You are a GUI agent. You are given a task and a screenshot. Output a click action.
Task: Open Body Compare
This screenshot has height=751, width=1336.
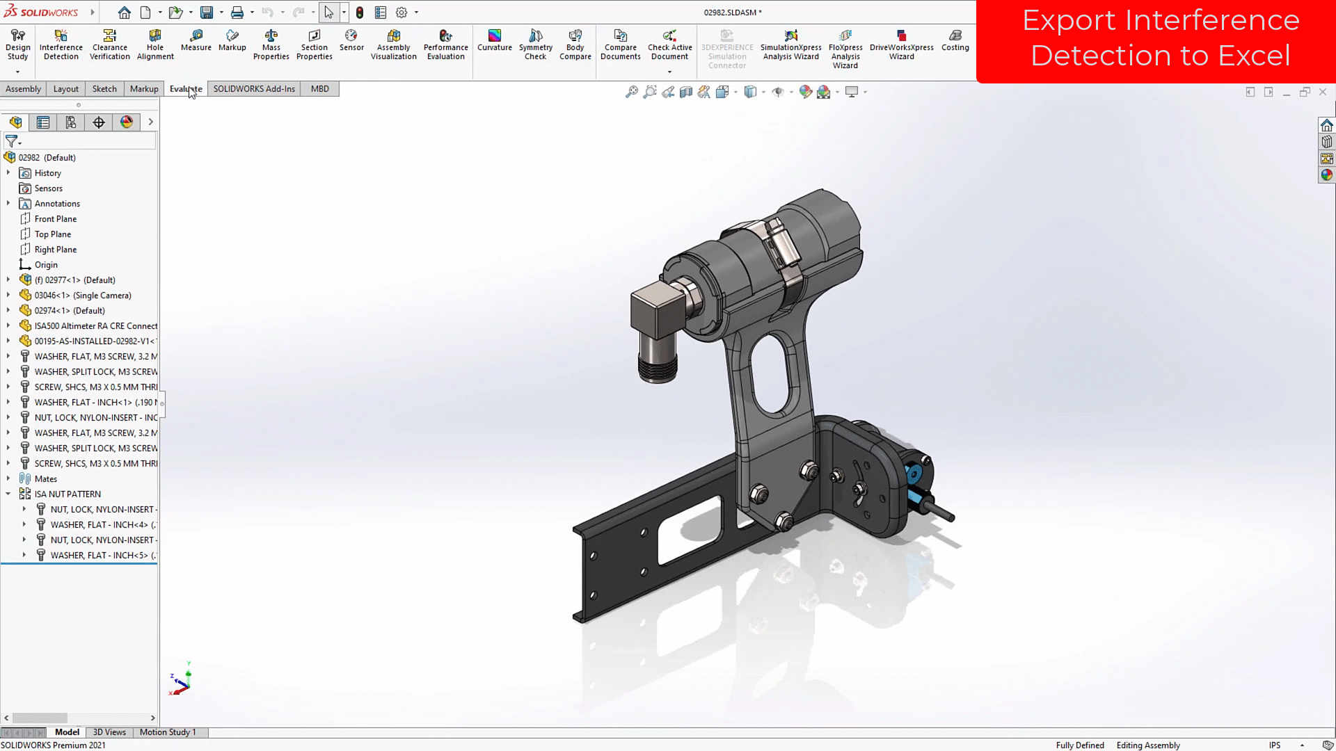(575, 45)
